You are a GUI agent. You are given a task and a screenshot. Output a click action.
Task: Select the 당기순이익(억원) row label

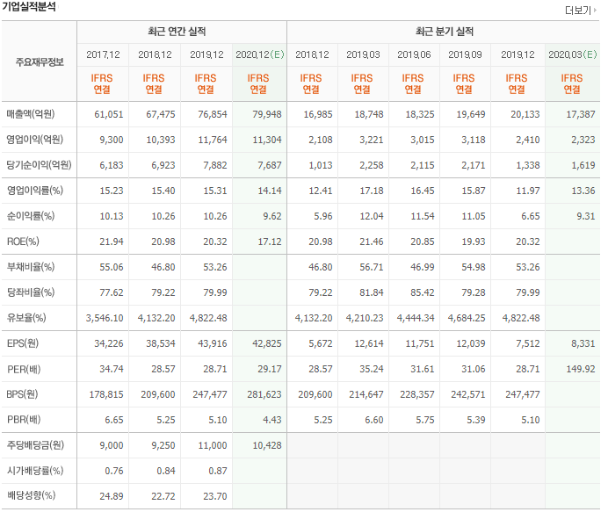(x=39, y=165)
